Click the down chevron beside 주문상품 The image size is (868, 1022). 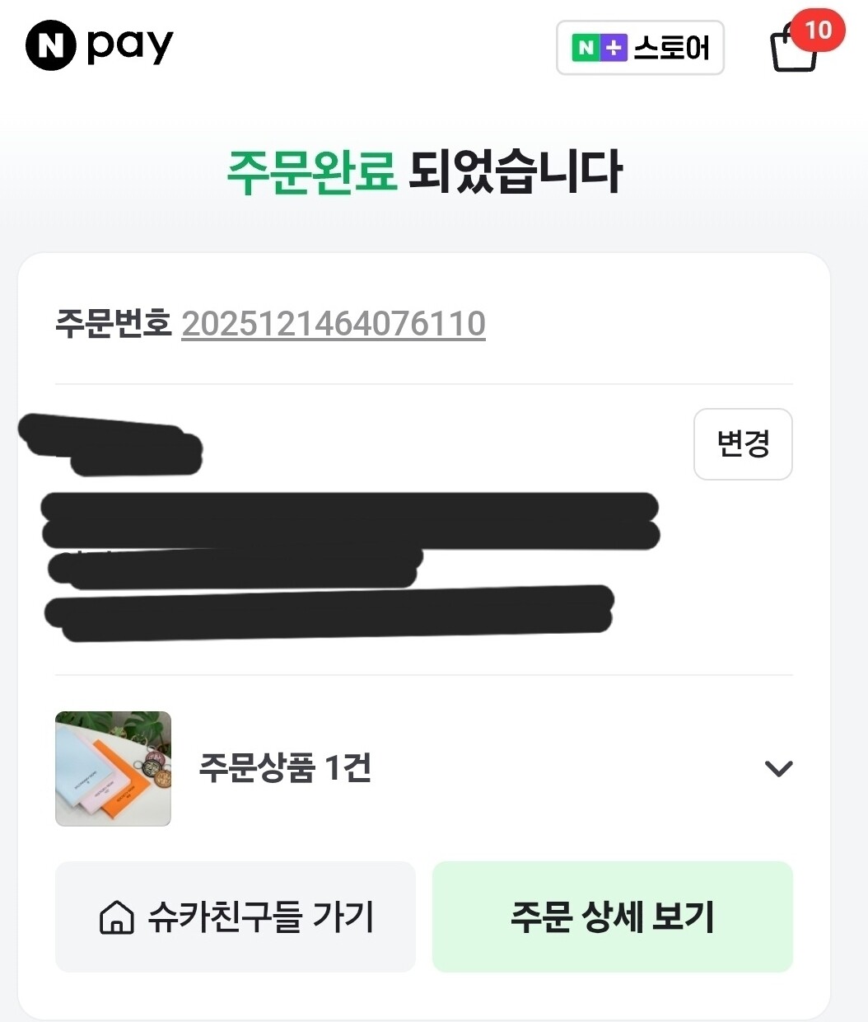pyautogui.click(x=778, y=769)
